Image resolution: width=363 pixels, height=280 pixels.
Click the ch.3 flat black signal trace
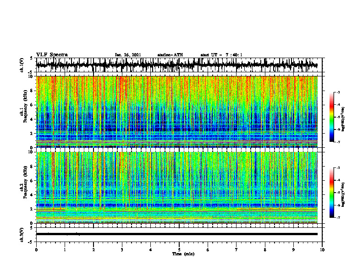[x=177, y=234]
